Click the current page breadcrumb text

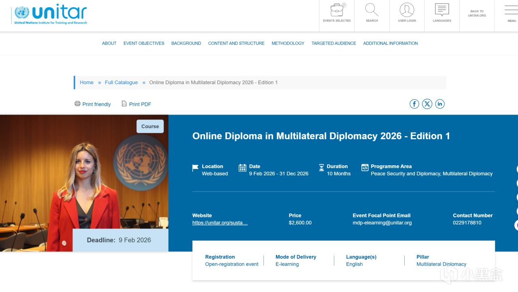[x=213, y=83]
